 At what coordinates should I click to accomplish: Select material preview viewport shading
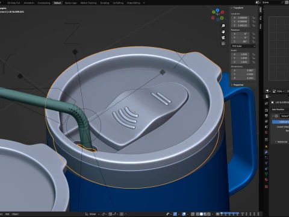[205, 214]
